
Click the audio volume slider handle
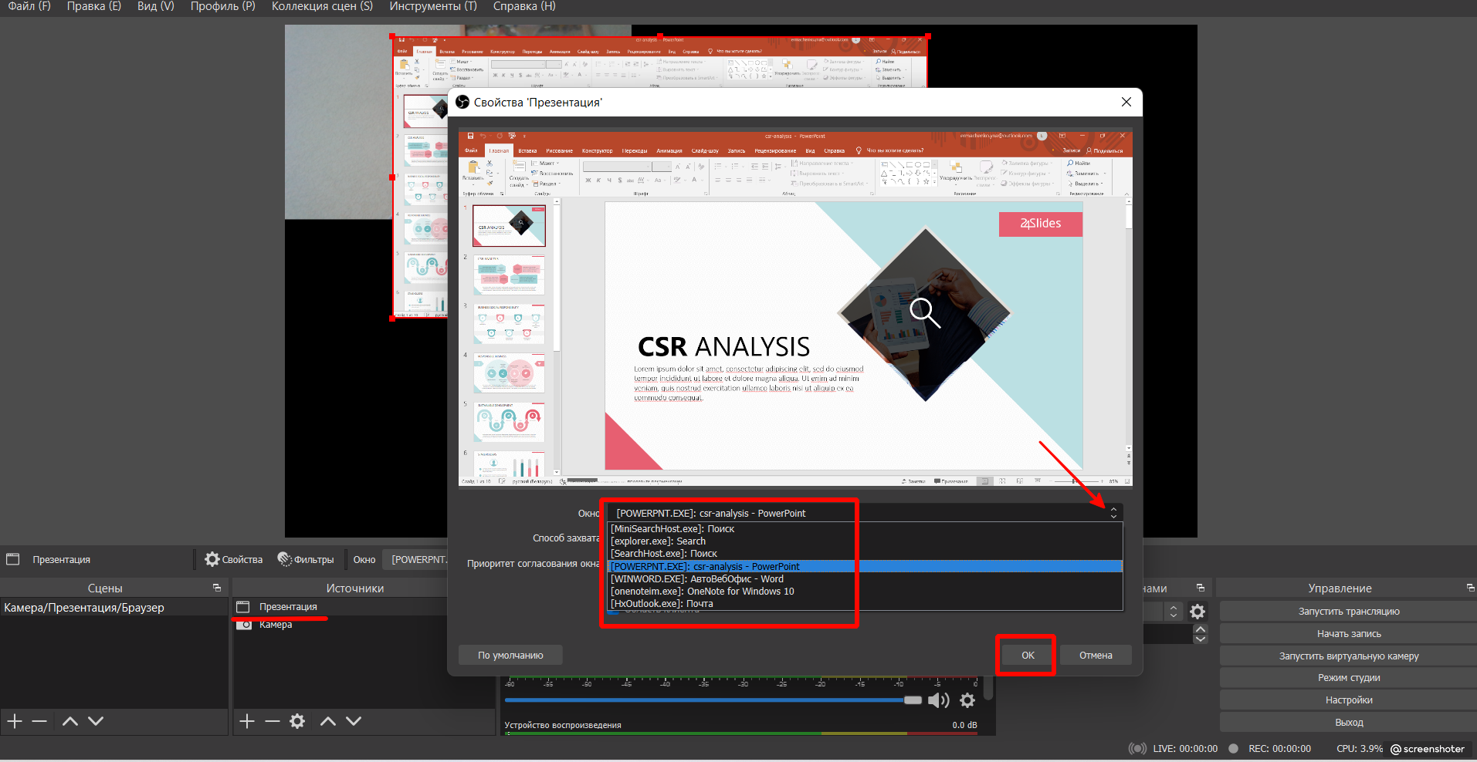913,700
